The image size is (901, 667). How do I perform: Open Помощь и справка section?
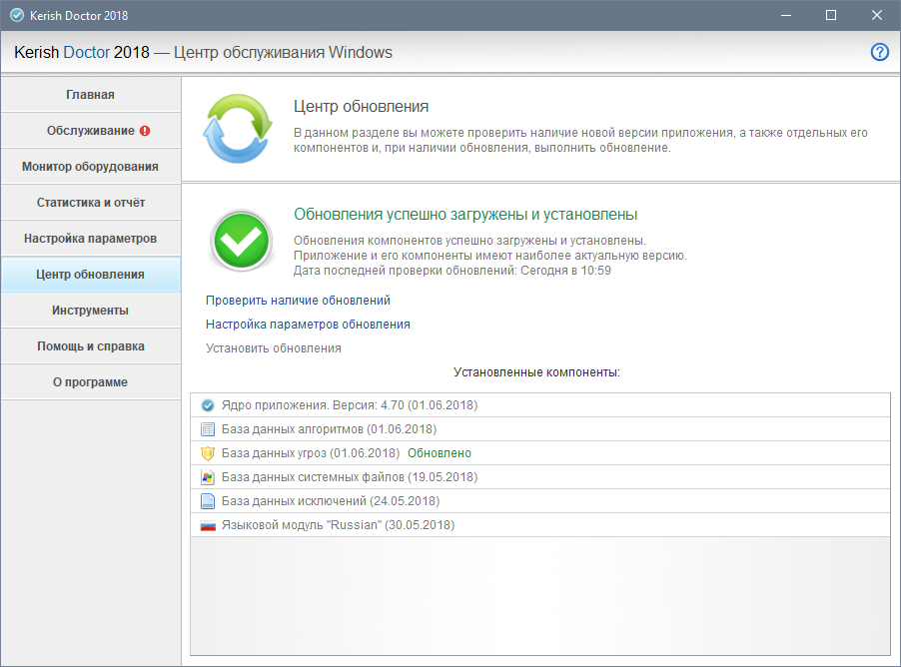coord(91,346)
